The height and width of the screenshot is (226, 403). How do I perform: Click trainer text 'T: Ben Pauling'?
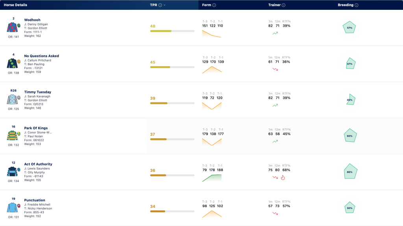coord(34,64)
